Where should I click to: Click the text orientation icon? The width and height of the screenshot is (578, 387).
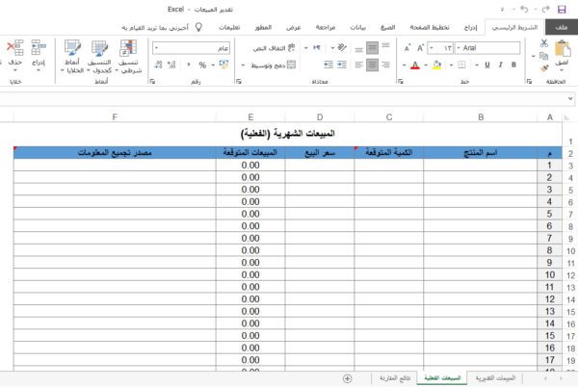pyautogui.click(x=342, y=47)
